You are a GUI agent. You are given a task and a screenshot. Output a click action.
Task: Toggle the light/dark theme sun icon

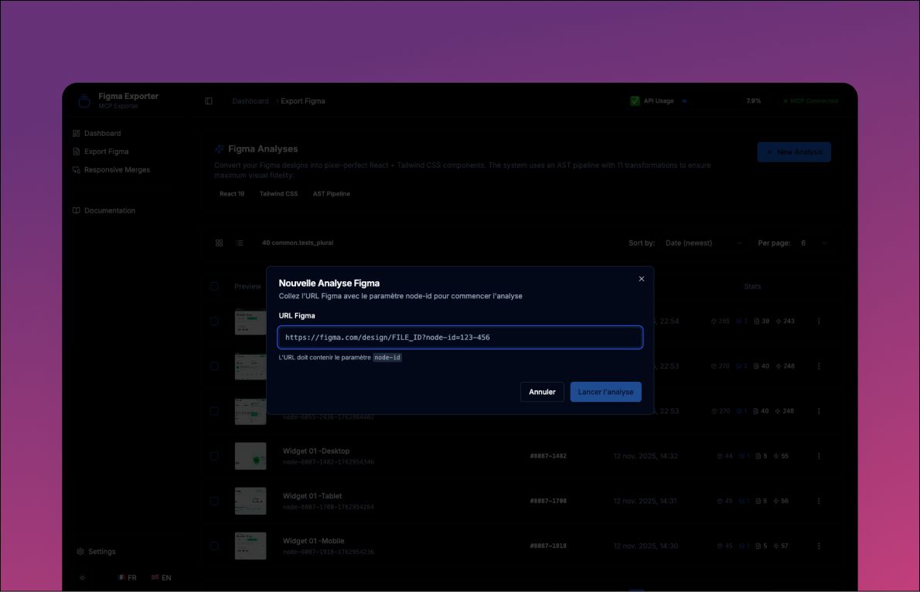82,578
